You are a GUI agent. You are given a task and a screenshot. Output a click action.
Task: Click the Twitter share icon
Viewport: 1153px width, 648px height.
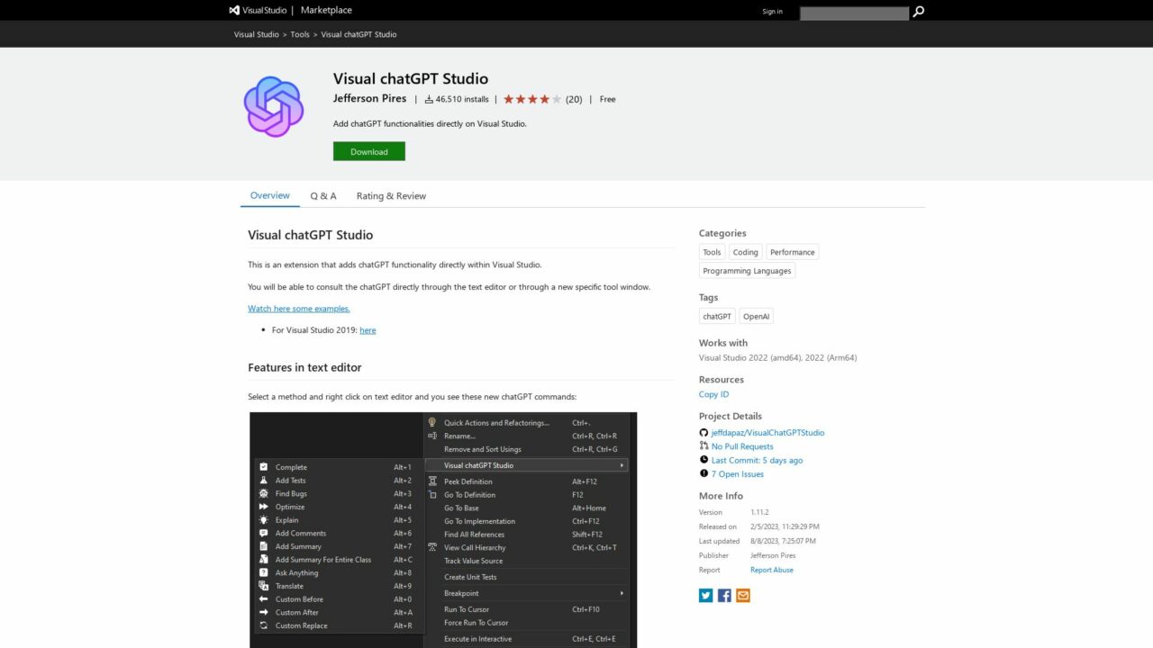[705, 595]
